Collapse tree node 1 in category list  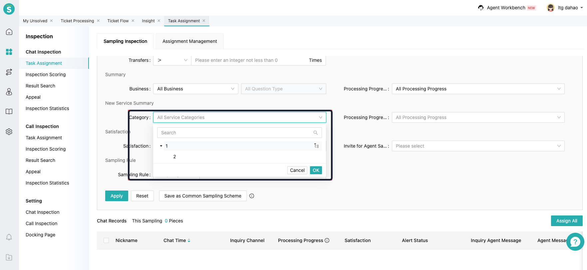[x=161, y=146]
